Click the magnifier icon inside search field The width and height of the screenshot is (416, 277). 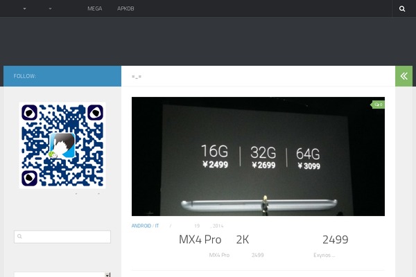pos(19,236)
